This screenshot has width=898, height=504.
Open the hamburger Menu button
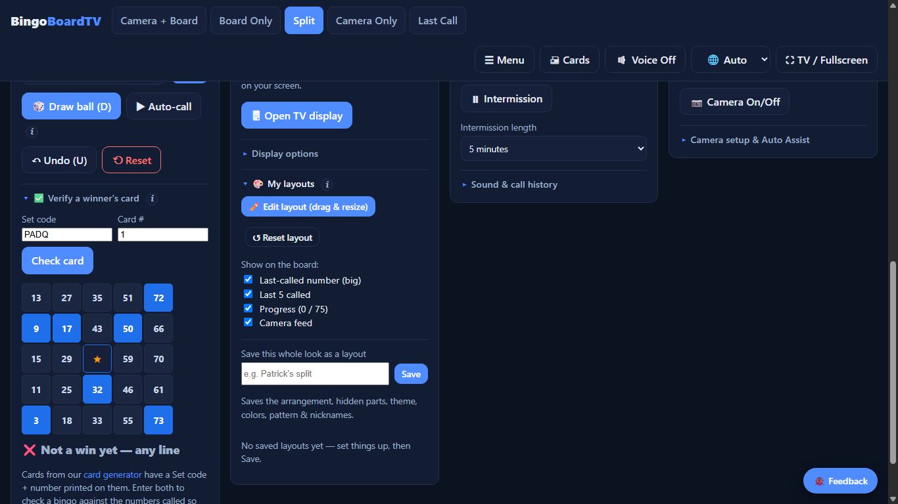504,60
